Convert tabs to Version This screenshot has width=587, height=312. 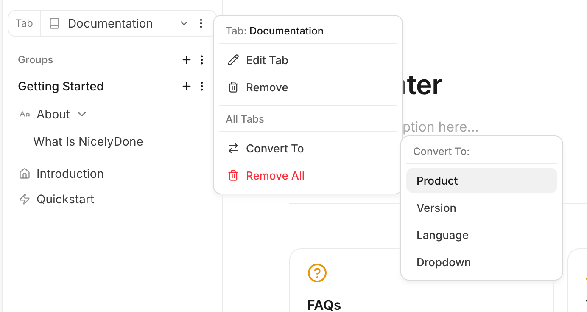[x=482, y=208]
